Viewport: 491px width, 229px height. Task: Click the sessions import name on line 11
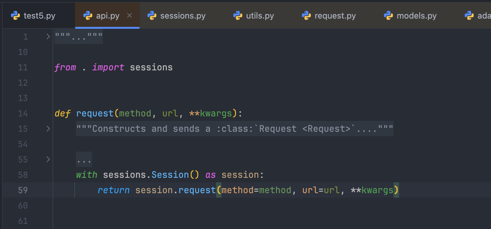151,67
